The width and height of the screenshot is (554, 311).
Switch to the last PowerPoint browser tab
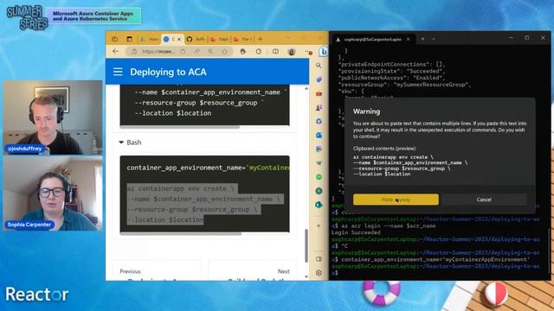coord(242,39)
